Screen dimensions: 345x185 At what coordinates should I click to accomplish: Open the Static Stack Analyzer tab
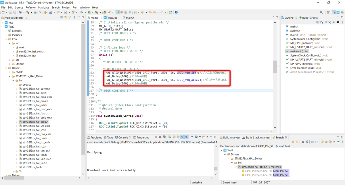tap(256, 138)
